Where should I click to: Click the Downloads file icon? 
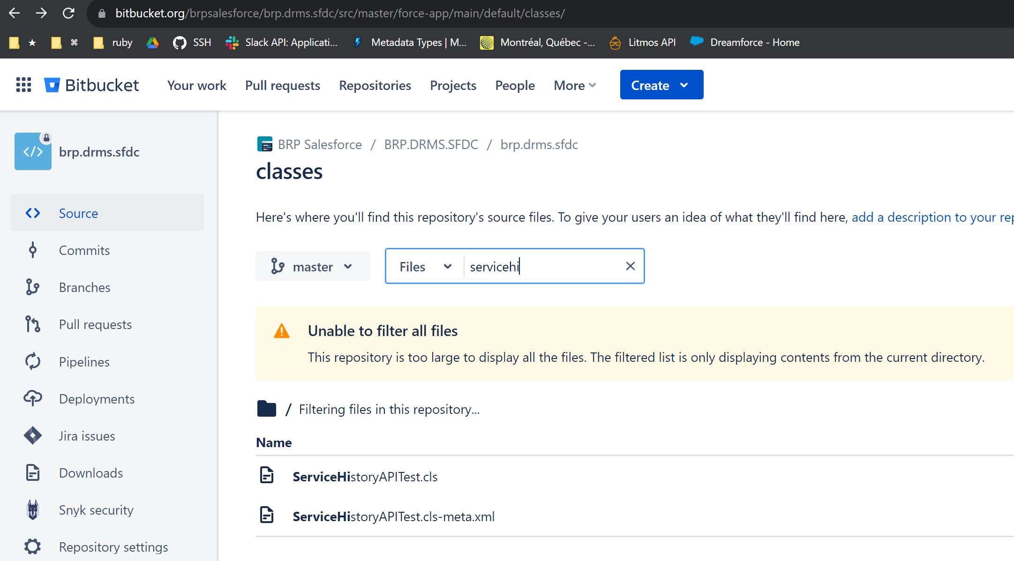coord(33,472)
